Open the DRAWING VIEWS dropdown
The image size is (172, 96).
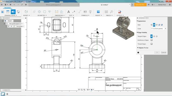tap(11, 15)
